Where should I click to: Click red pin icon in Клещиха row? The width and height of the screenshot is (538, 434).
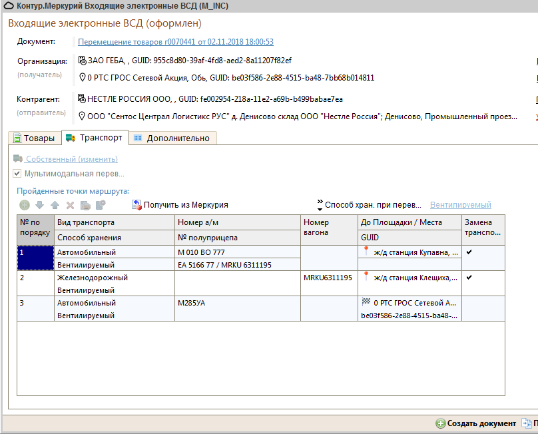366,276
